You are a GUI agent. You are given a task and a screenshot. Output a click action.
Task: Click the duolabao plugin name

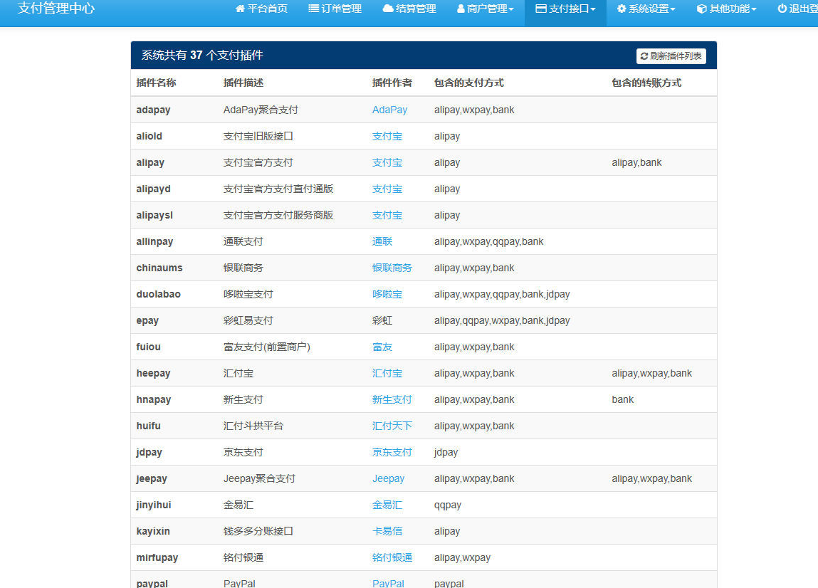pos(159,294)
